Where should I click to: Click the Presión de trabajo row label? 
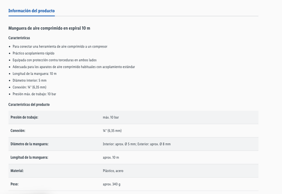click(24, 117)
